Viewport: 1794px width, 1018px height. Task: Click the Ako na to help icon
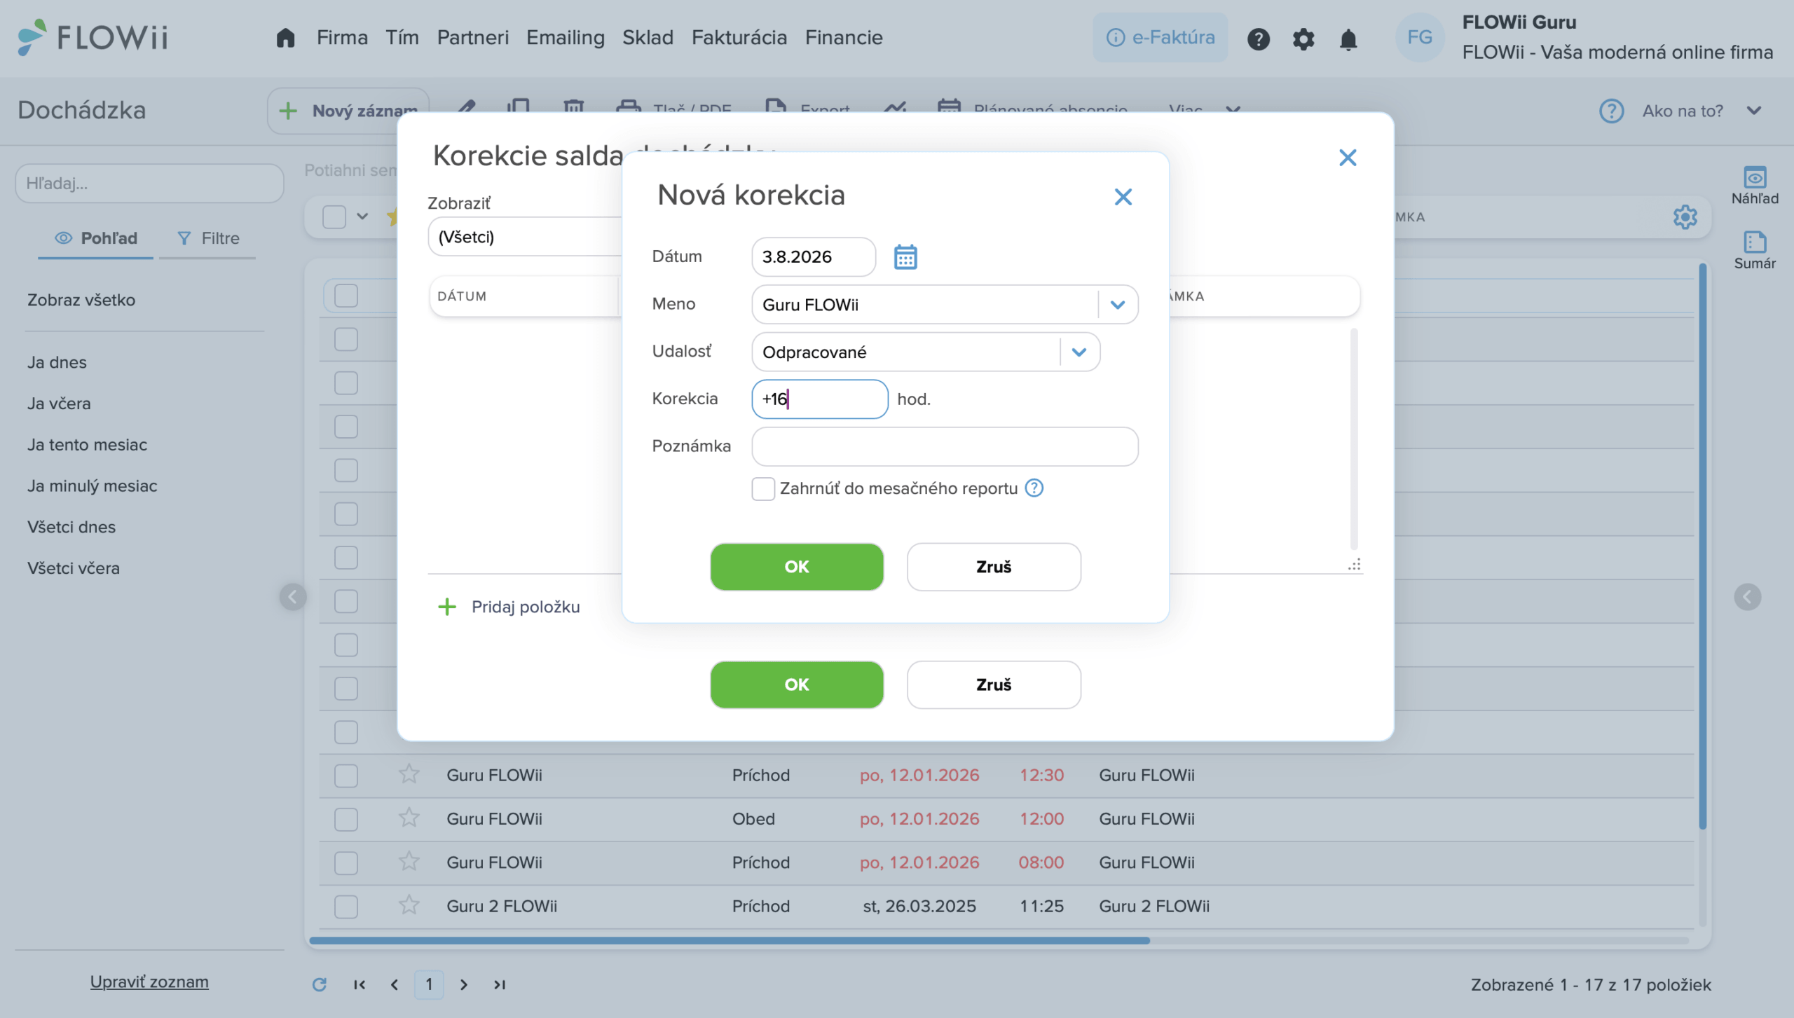(x=1611, y=111)
